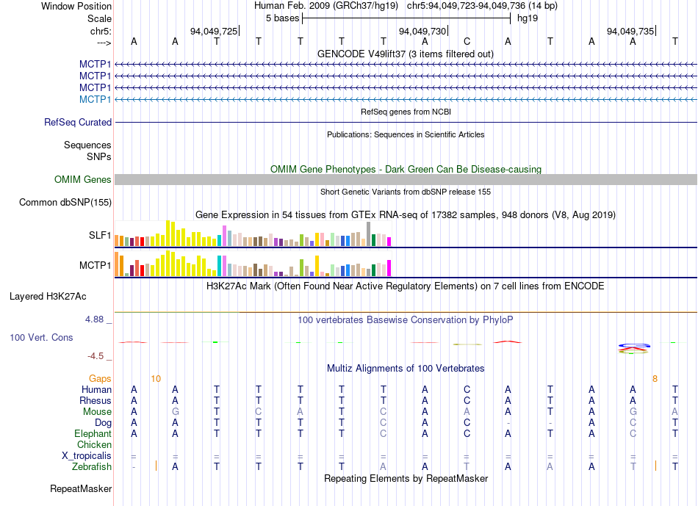Open Publications: Sequences in Scientific Articles title

click(x=406, y=134)
